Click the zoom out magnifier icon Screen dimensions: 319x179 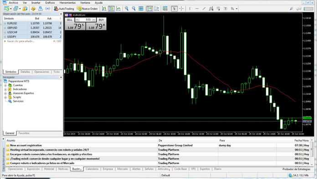tap(134, 9)
